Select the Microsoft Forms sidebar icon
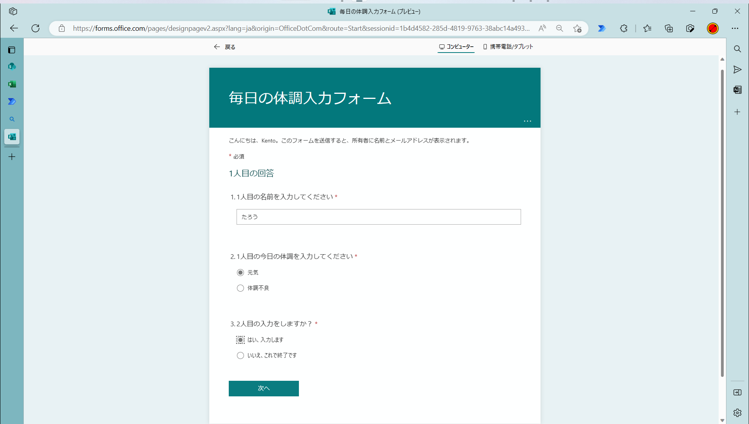The height and width of the screenshot is (424, 749). [12, 137]
